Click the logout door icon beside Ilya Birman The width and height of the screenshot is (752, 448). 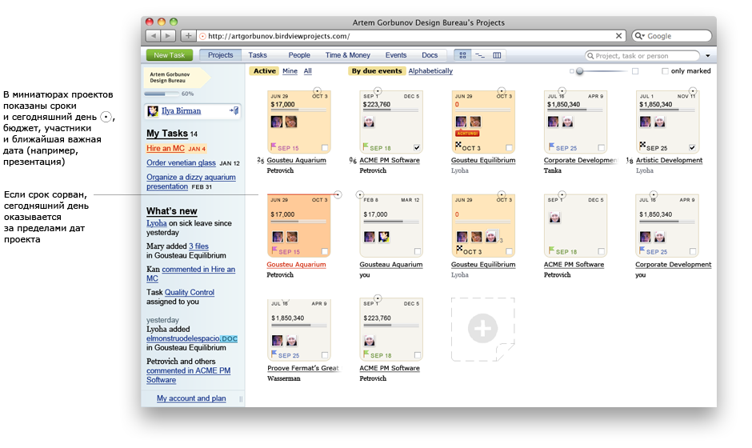tap(233, 110)
